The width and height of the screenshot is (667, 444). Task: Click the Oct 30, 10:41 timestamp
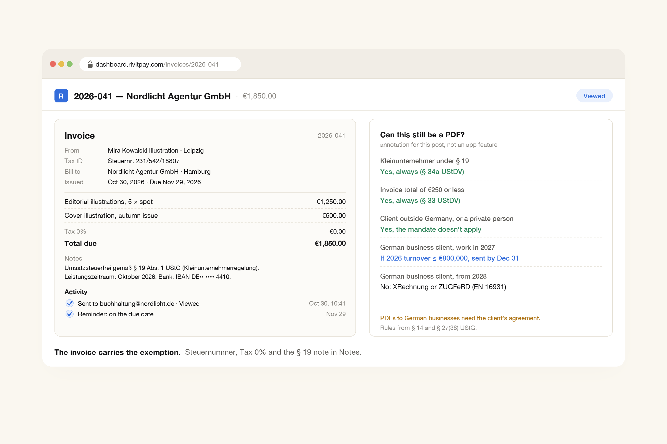pyautogui.click(x=327, y=303)
